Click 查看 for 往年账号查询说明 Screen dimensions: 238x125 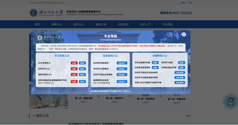[155, 68]
